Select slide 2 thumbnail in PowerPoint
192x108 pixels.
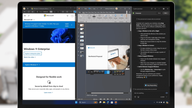(82, 29)
